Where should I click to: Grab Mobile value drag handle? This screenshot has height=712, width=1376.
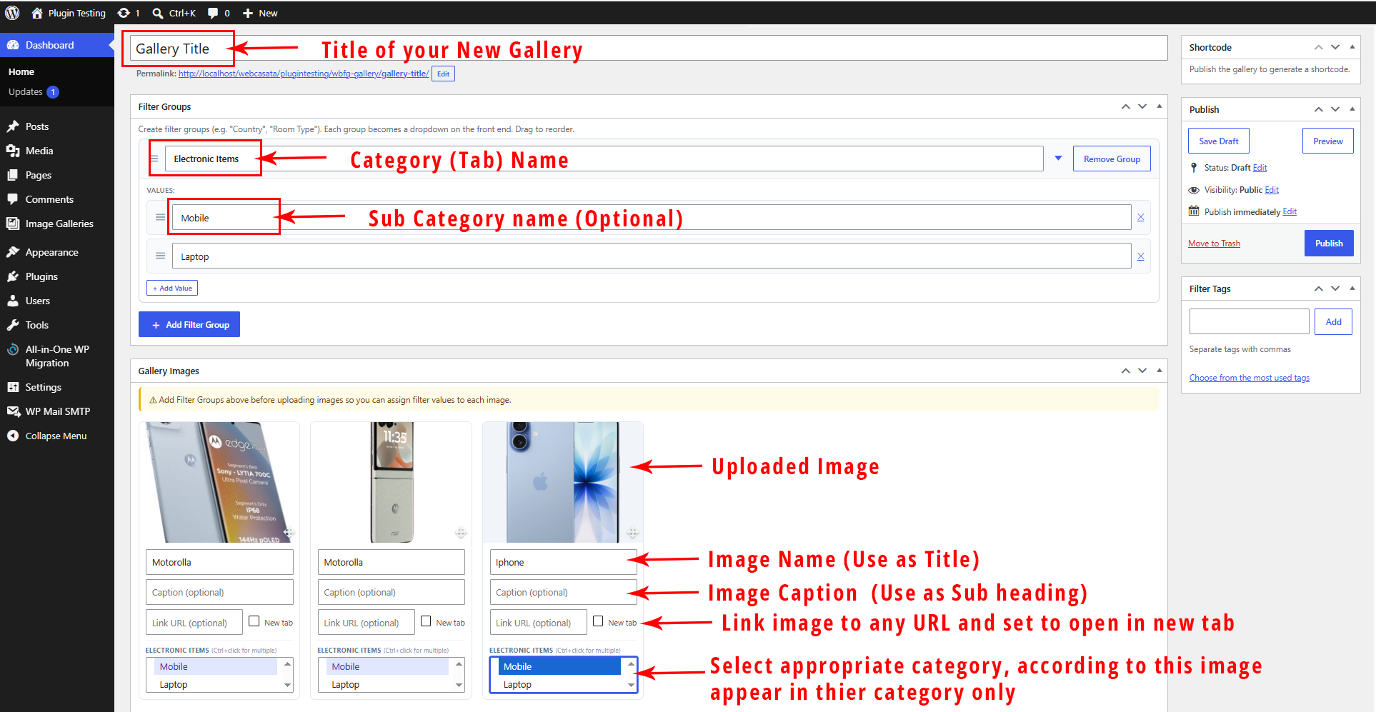tap(160, 217)
